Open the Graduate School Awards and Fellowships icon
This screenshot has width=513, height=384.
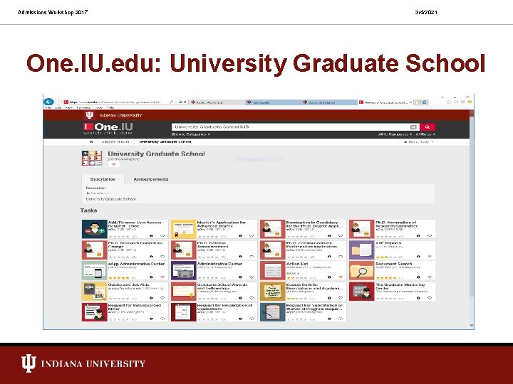click(184, 292)
